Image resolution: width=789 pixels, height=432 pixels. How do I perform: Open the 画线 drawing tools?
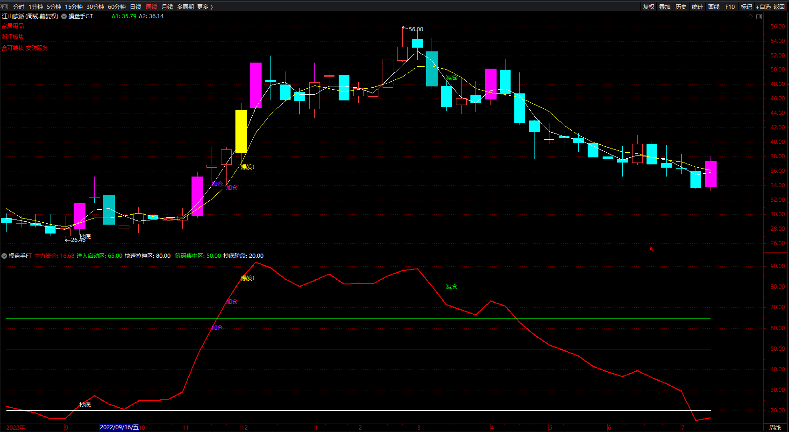click(x=713, y=7)
